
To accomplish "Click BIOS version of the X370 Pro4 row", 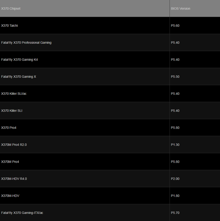I will coord(175,128).
